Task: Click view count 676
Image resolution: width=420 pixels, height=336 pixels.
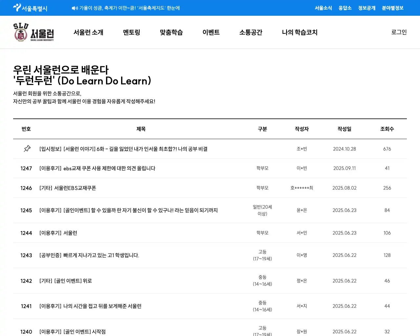Action: pyautogui.click(x=387, y=149)
